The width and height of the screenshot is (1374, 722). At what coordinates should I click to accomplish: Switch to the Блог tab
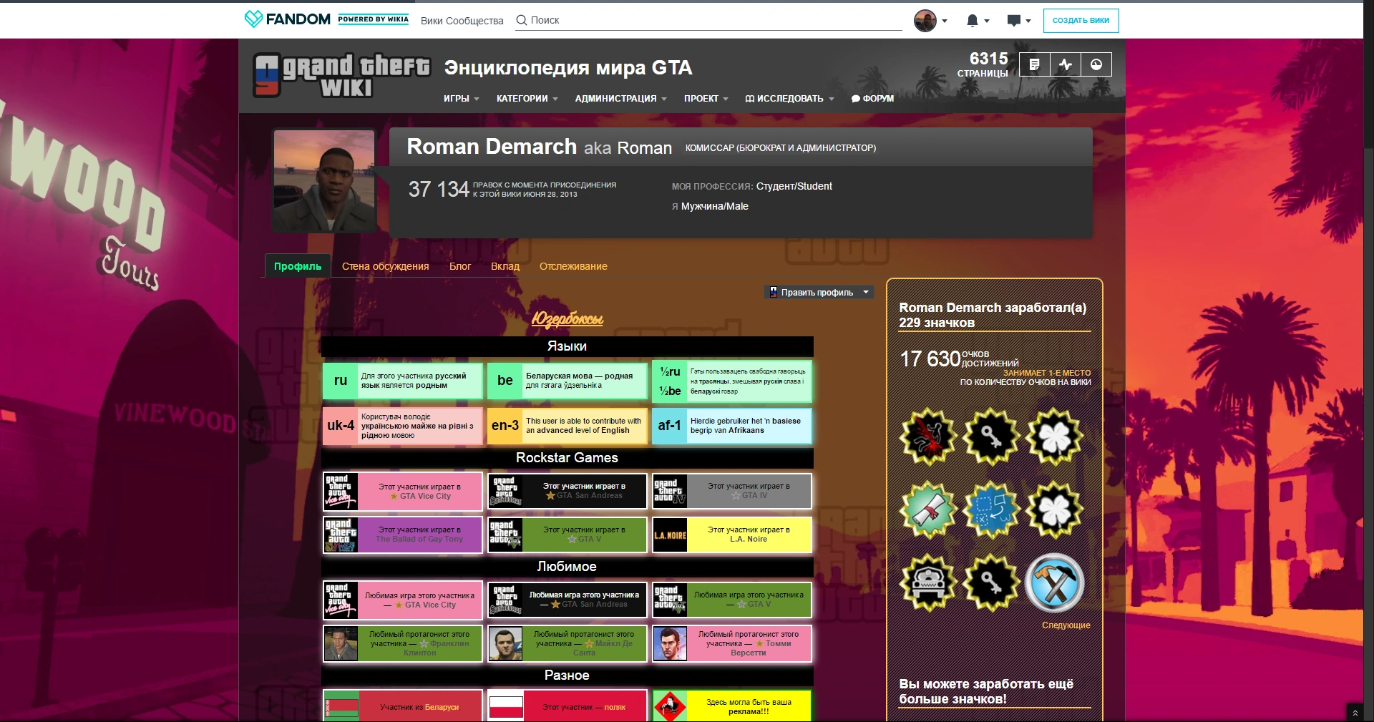(x=460, y=266)
